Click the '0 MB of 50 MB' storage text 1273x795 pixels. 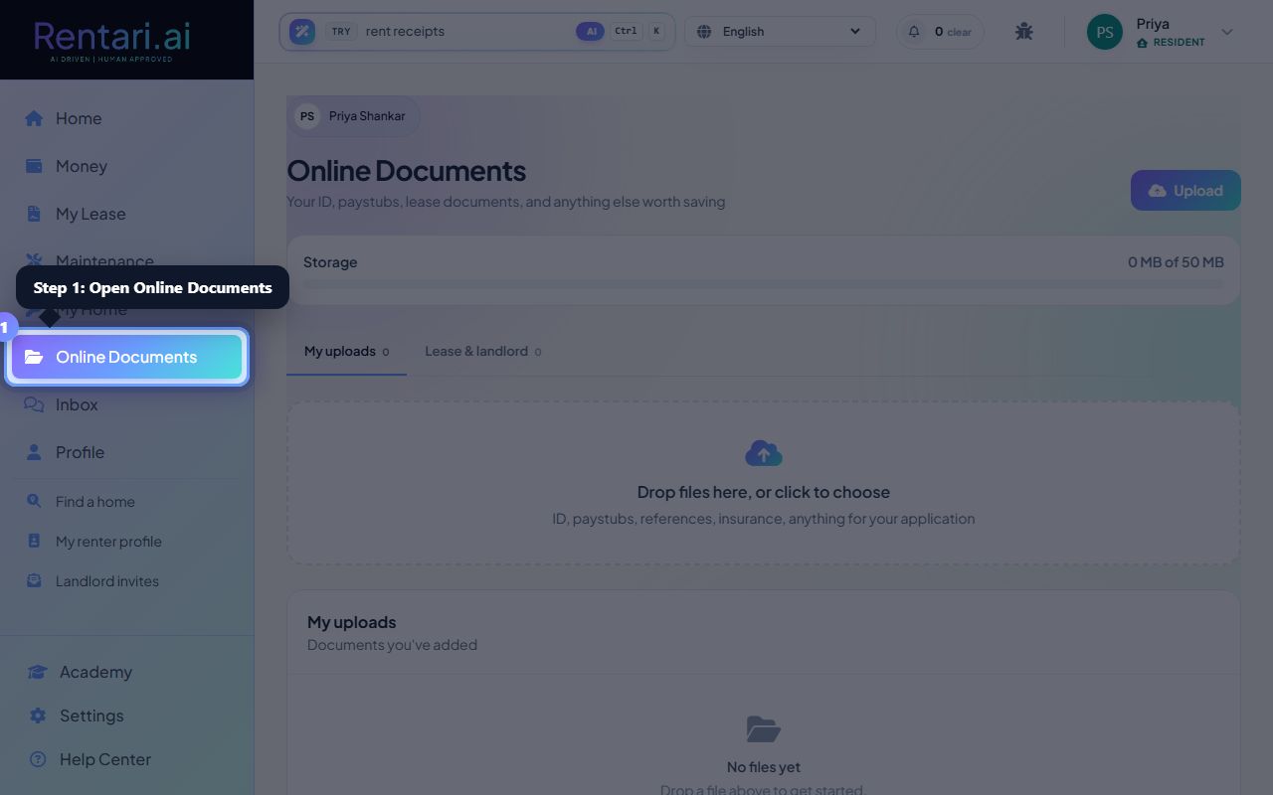1176,261
